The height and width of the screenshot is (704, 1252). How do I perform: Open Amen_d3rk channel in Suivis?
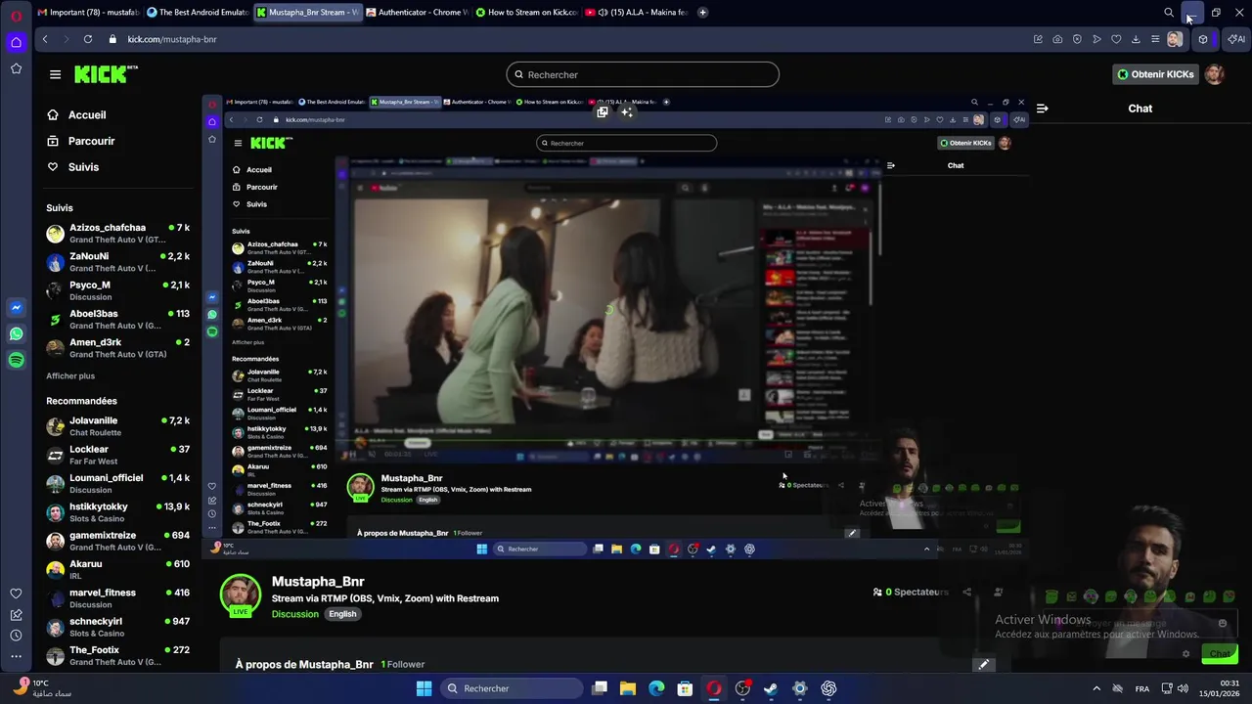(x=117, y=347)
